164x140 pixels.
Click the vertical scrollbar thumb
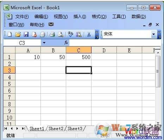click(158, 71)
